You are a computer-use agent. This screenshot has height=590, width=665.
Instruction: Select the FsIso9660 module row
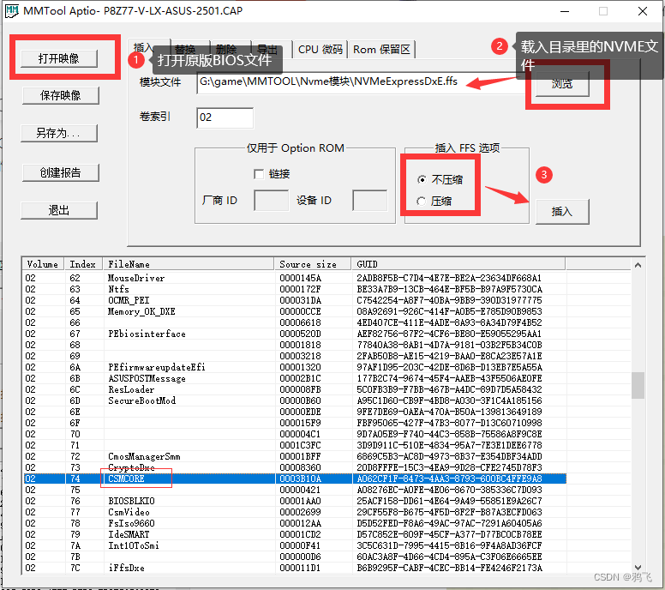[295, 523]
